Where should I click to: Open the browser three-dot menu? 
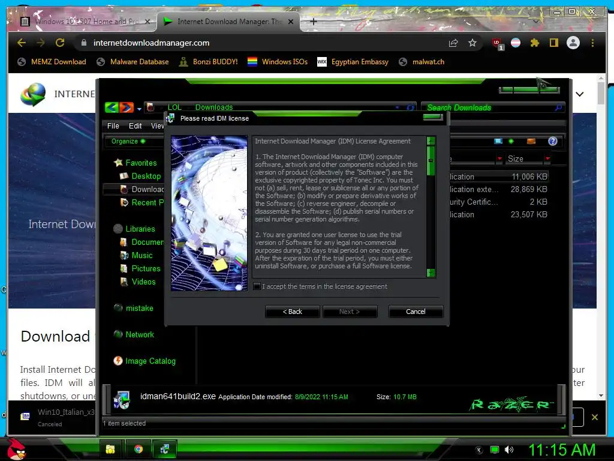point(592,43)
